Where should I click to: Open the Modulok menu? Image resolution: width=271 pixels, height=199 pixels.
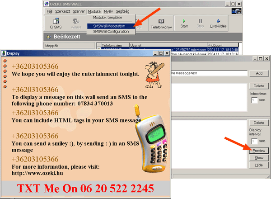pos(94,12)
